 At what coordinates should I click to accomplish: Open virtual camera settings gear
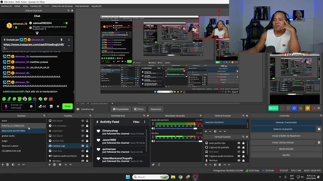point(319,143)
